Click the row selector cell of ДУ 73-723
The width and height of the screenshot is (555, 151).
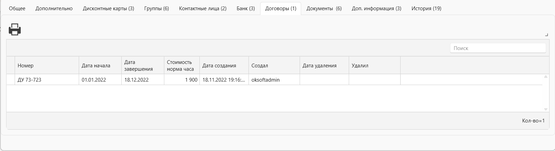[x=11, y=80]
